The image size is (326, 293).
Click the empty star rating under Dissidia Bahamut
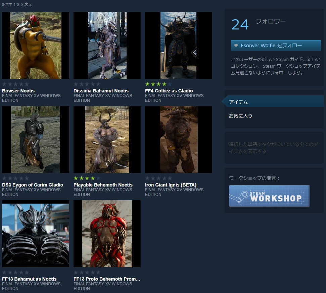click(x=87, y=84)
